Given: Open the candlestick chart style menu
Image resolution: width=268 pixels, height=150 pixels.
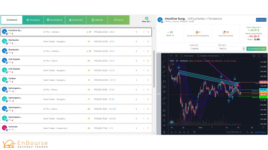Looking at the screenshot, I should point(176,56).
